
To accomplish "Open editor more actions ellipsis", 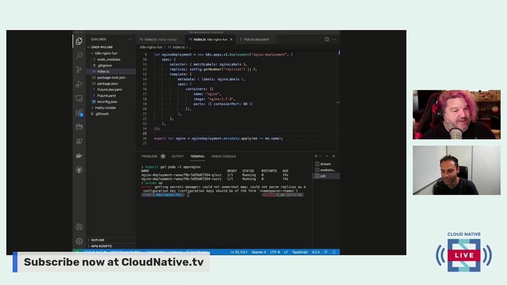I will tap(334, 39).
